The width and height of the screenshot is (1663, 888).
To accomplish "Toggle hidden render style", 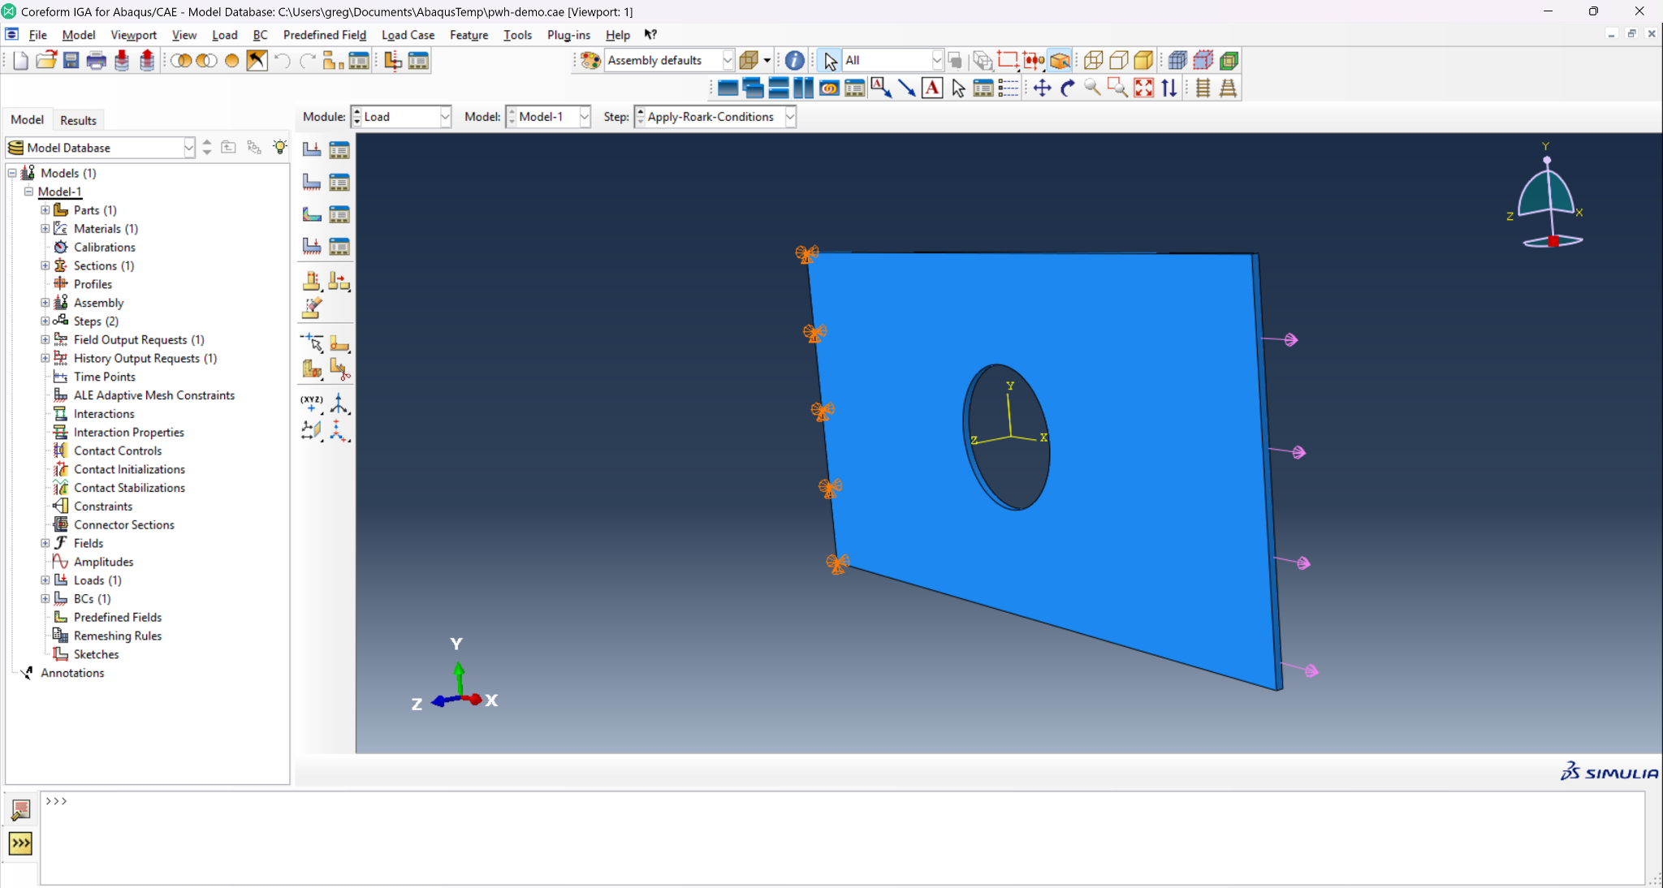I will point(1119,61).
